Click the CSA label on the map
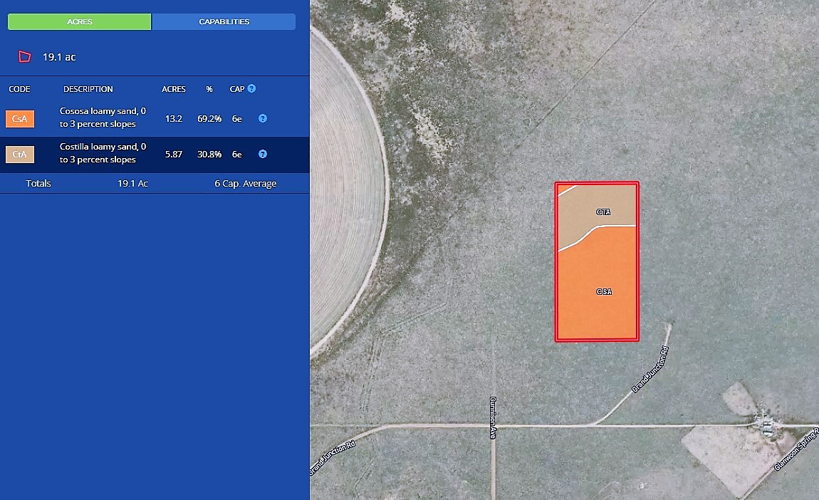 [604, 292]
